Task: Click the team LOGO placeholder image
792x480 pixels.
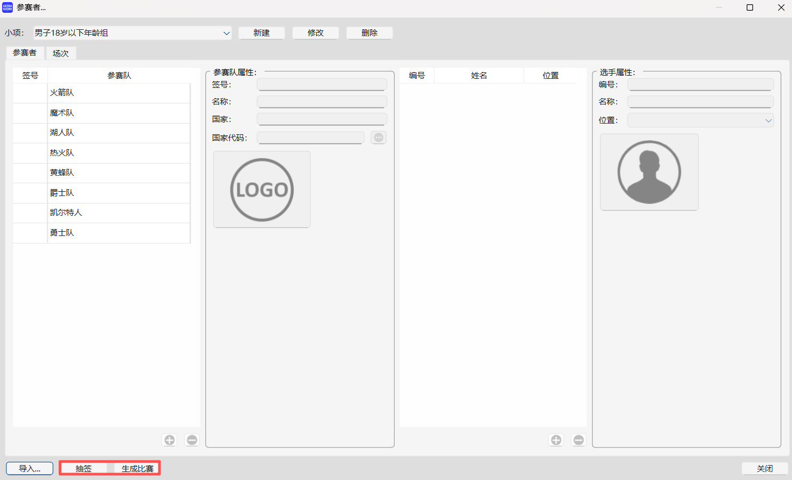Action: click(261, 189)
